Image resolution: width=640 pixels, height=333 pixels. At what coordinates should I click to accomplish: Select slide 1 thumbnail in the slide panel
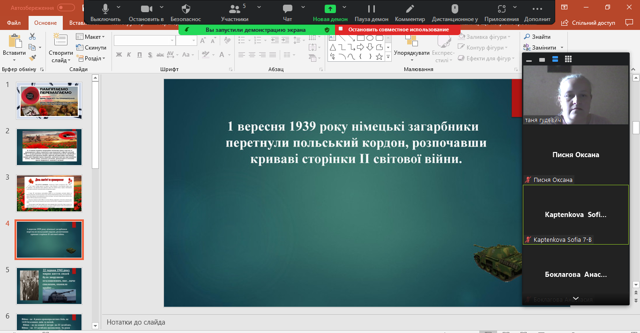(x=49, y=101)
